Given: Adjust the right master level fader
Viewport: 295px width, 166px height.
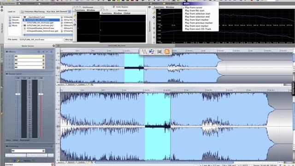Looking at the screenshot, I should coord(41,94).
